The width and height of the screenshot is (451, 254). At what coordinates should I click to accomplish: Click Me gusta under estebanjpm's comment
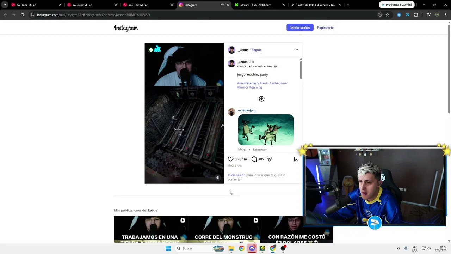coord(244,150)
